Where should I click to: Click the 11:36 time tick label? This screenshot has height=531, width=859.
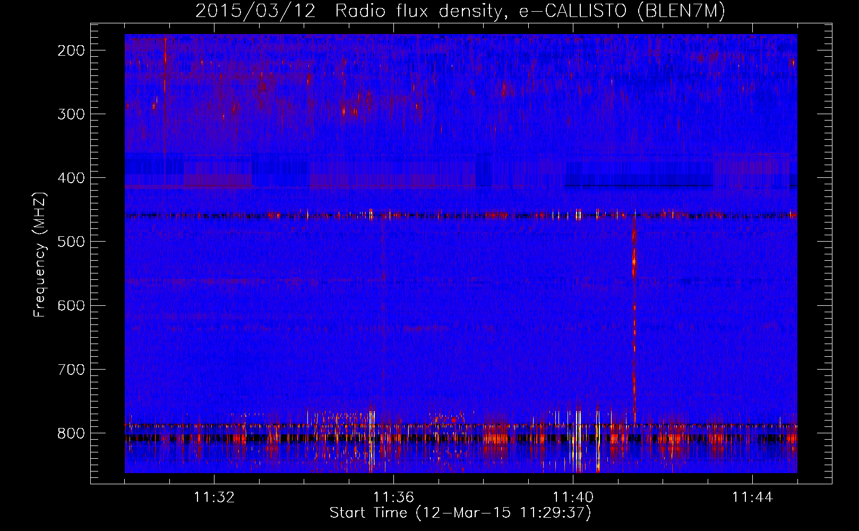pyautogui.click(x=393, y=497)
